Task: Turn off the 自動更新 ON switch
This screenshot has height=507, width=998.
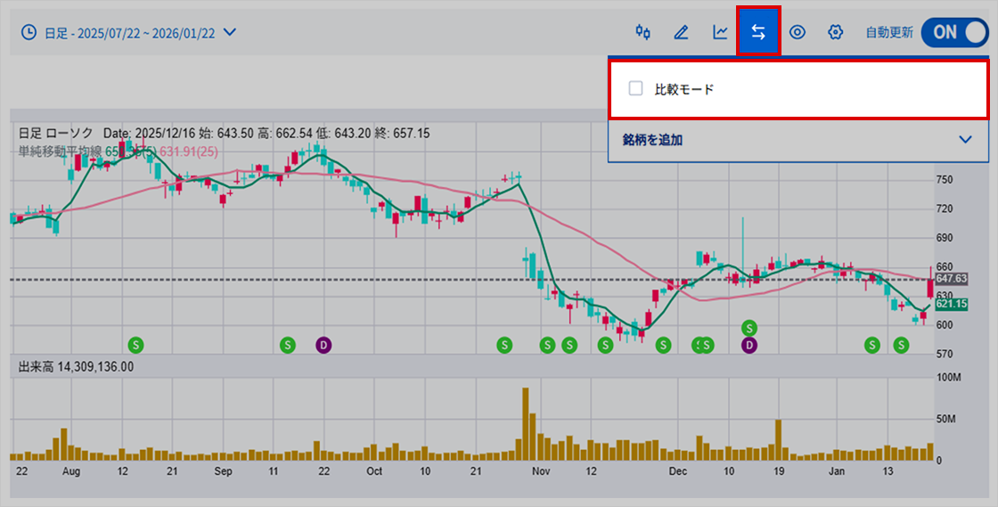Action: 954,33
